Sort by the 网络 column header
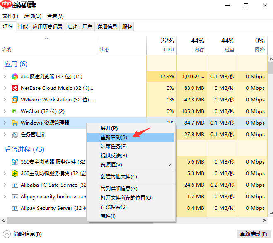Viewport: 273px width, 243px height. 252,46
